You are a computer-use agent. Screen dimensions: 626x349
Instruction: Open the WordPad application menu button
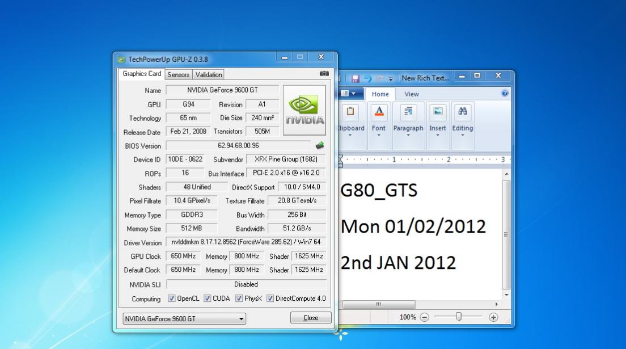pos(348,94)
